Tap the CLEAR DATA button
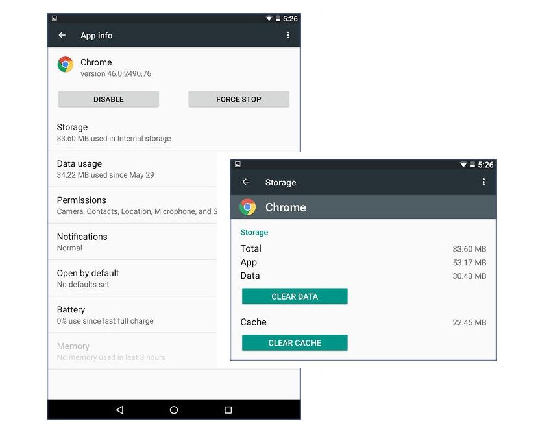Screen dimensions: 549x448 295,296
